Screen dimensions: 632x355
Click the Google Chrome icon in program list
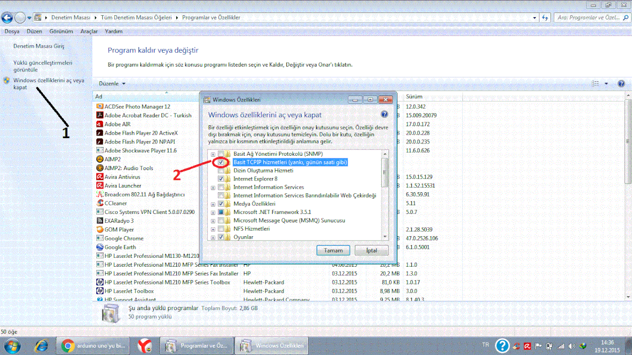[x=100, y=239]
